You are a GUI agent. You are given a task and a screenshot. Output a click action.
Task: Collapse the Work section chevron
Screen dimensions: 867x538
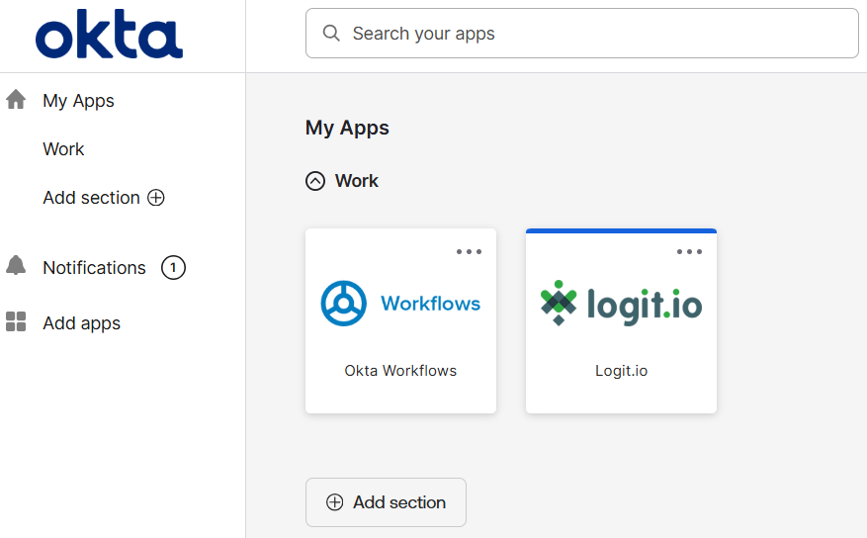(x=315, y=181)
